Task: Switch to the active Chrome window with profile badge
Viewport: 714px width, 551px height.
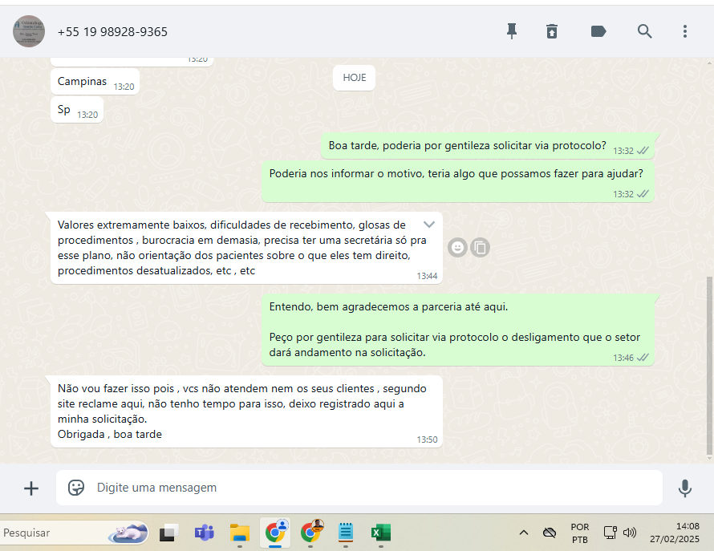Action: [275, 532]
